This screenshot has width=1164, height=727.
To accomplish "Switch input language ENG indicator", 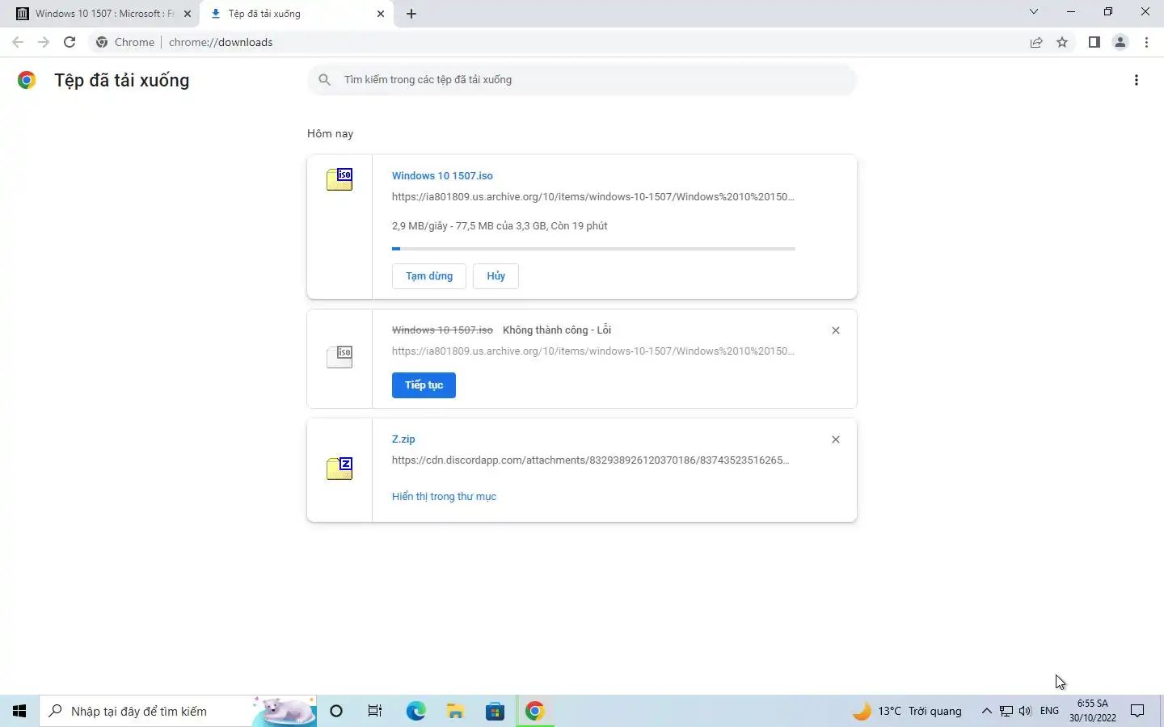I will [x=1049, y=711].
